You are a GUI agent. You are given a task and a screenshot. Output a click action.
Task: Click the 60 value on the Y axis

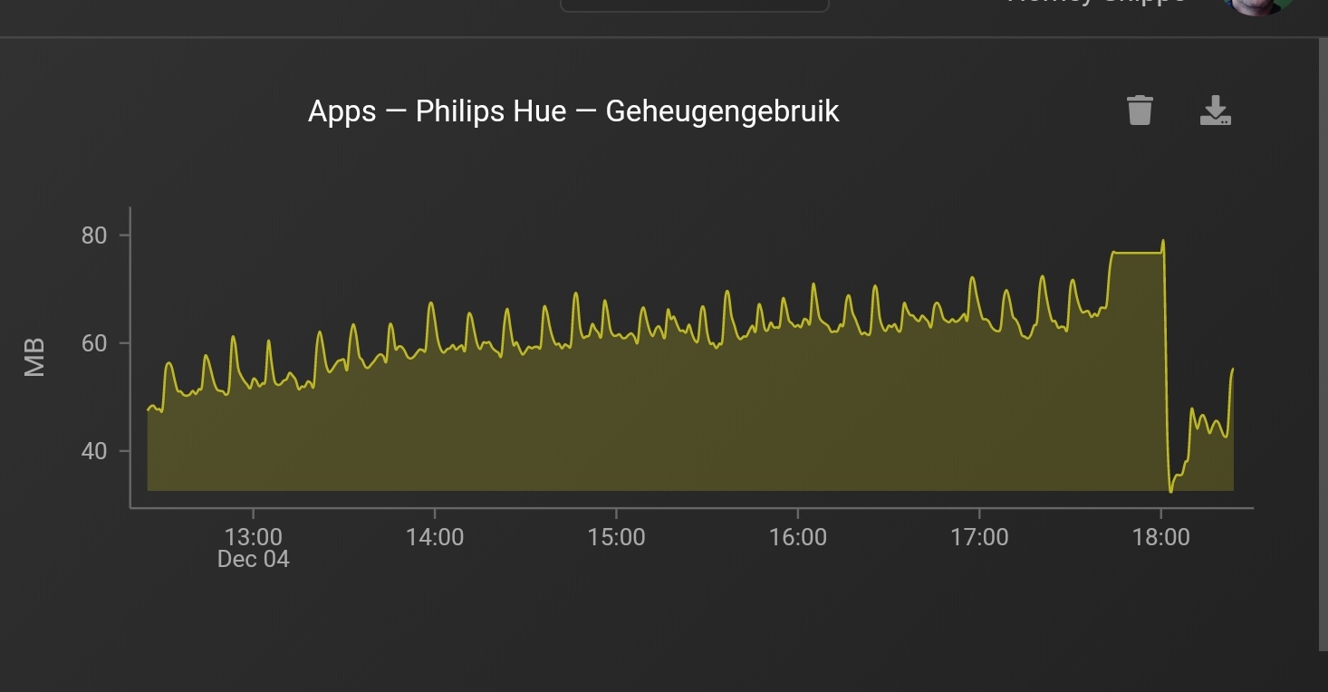[94, 343]
